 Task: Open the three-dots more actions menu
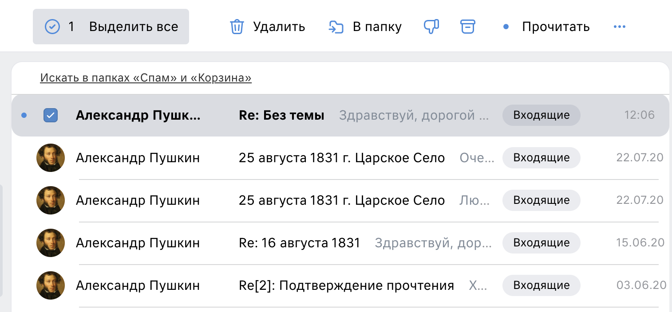619,27
